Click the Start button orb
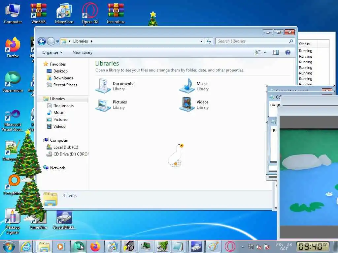 coord(9,246)
